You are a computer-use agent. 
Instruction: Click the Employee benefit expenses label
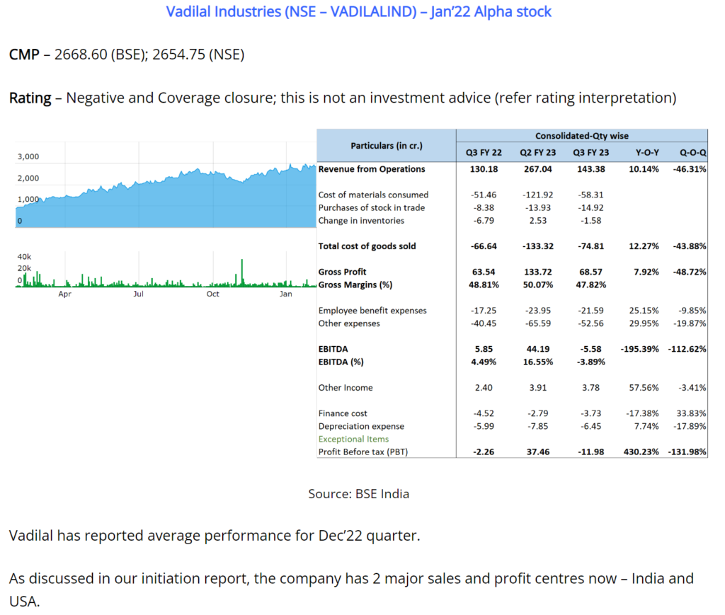point(372,311)
